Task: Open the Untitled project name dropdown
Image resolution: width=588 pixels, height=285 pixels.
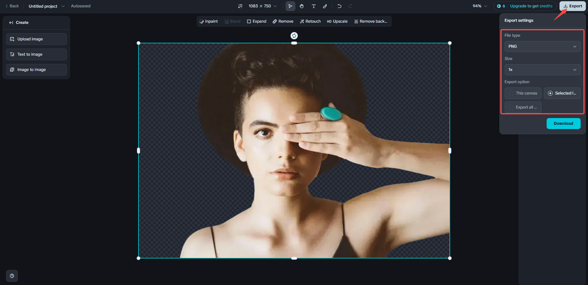Action: click(x=46, y=6)
